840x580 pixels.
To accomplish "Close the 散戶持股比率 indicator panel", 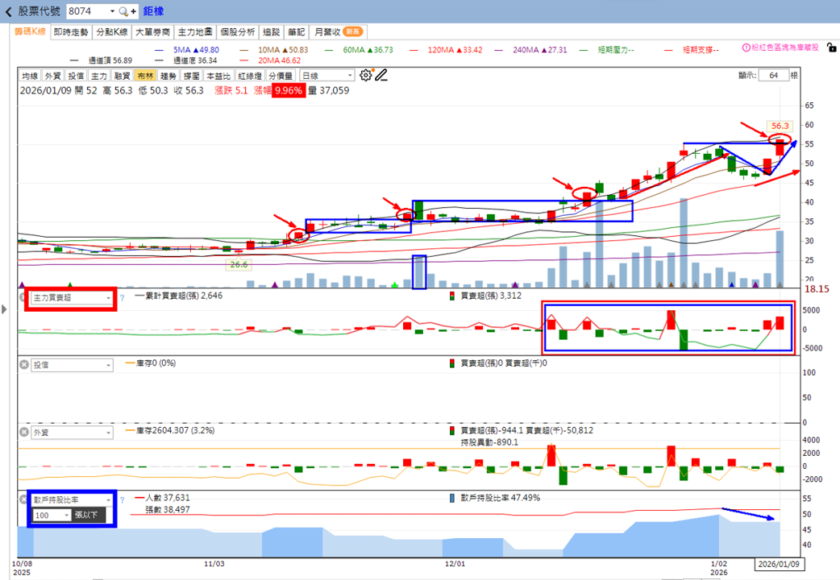I will coord(23,499).
